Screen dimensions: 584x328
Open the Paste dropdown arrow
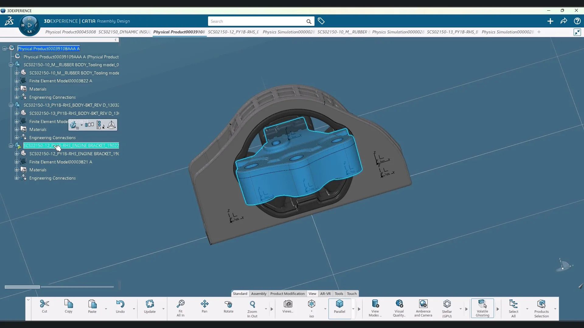pyautogui.click(x=106, y=309)
